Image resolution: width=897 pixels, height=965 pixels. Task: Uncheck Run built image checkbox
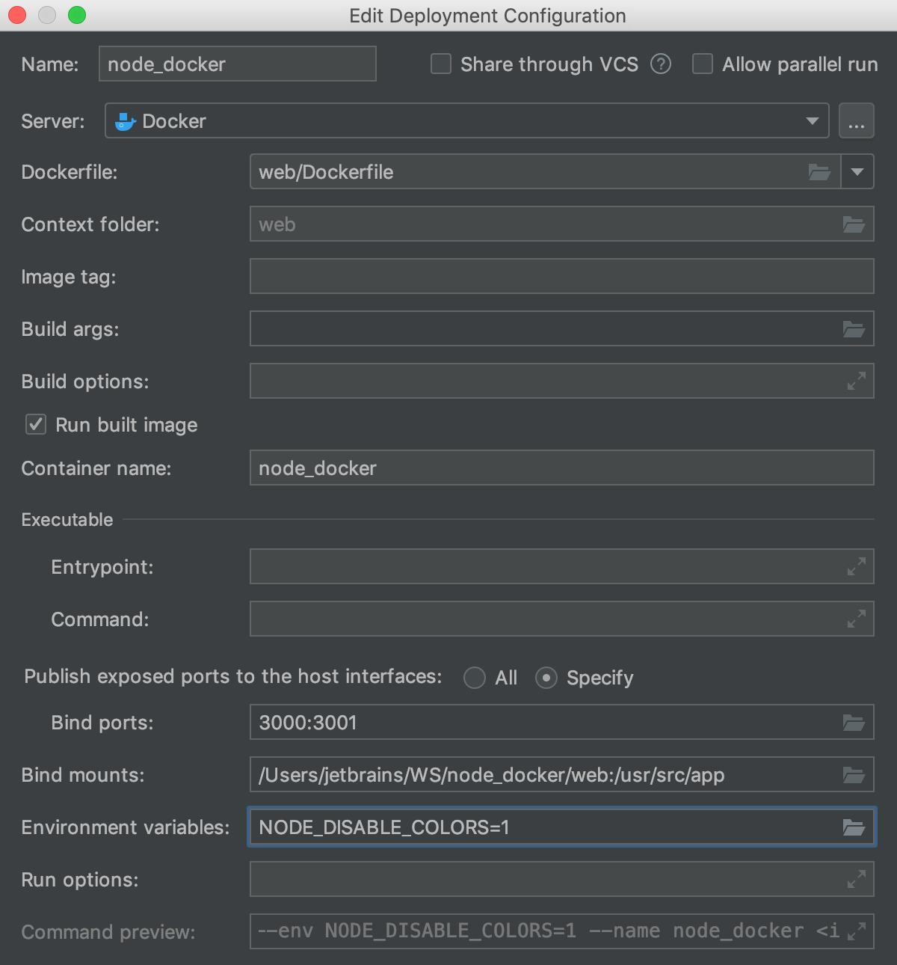36,424
